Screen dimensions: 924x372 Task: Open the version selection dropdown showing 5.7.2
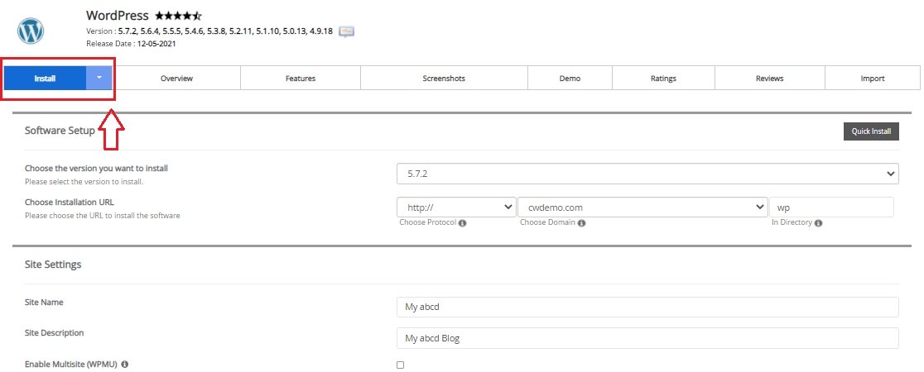(x=647, y=174)
